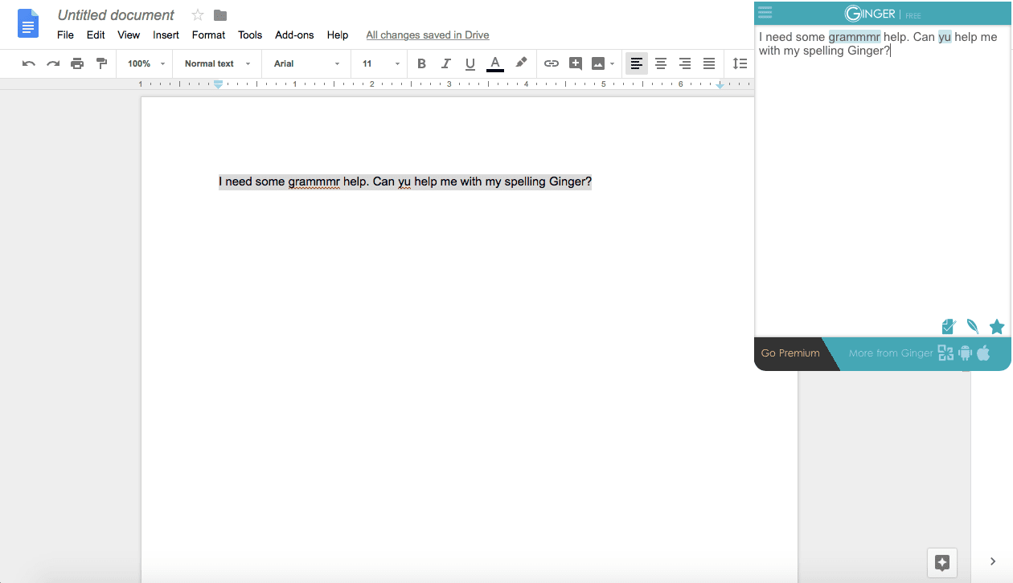Toggle Bold formatting

[421, 63]
